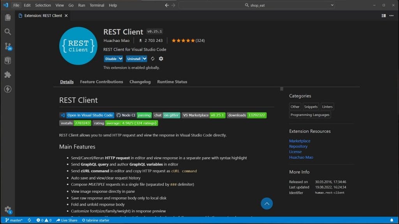Click the Node CI passing badge

click(x=134, y=115)
